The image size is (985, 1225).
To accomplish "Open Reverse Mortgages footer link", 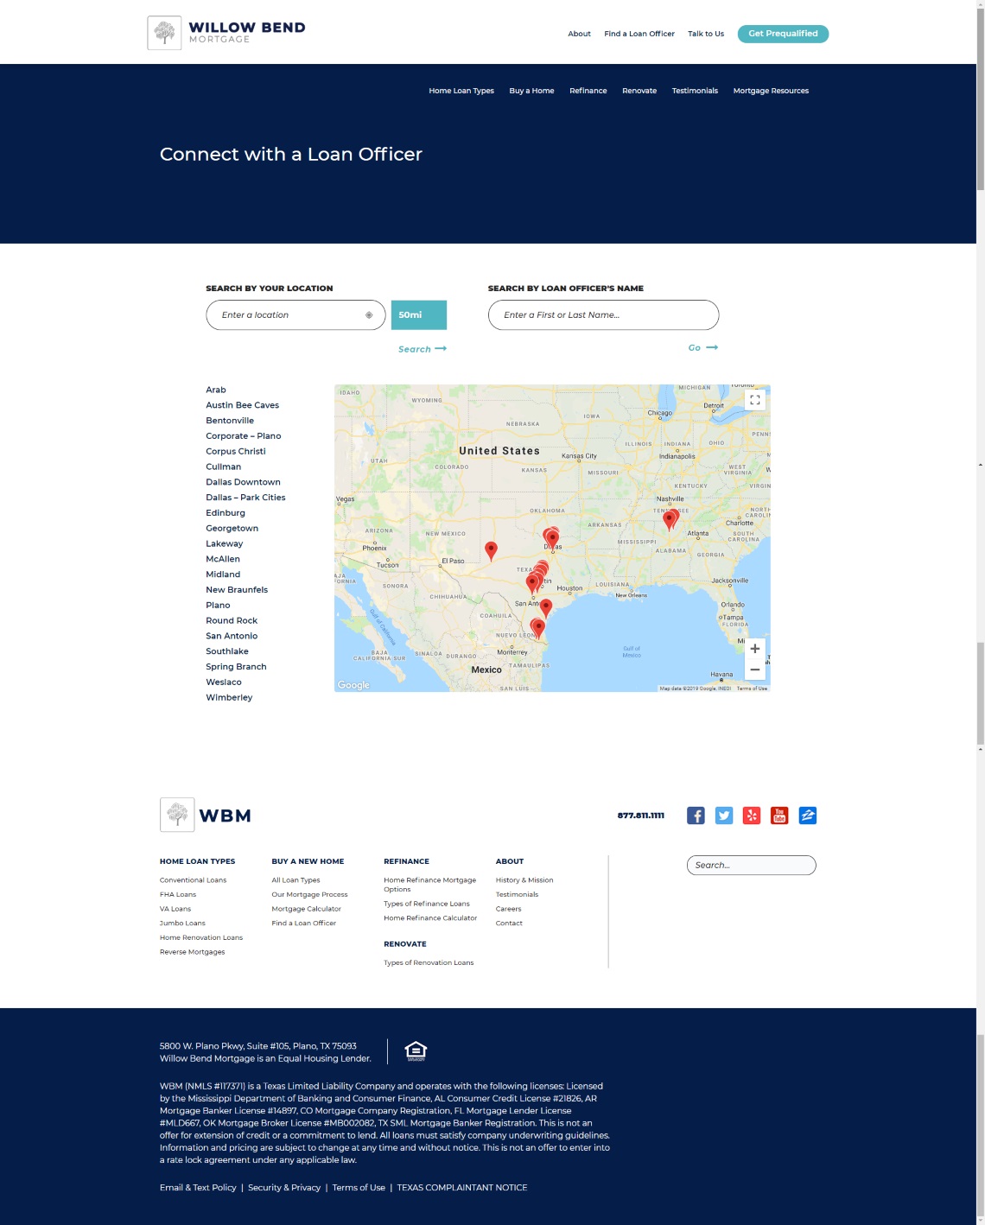I will tap(192, 952).
